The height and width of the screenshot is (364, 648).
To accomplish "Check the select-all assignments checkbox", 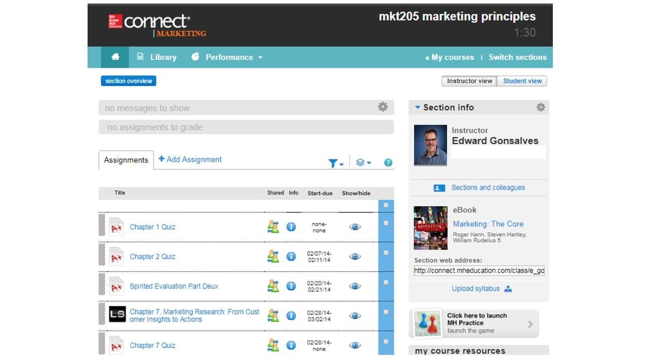I will point(386,205).
